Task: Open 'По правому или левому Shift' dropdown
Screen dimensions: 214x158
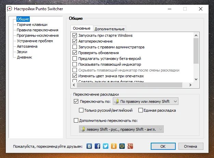Action: (x=146, y=101)
